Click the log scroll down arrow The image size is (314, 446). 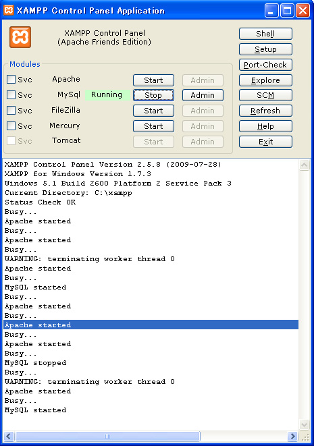304,425
